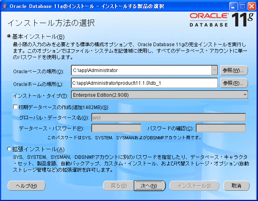Open help with ヘルプ(H) button
Viewport: 258px width, 201px height.
[26, 186]
